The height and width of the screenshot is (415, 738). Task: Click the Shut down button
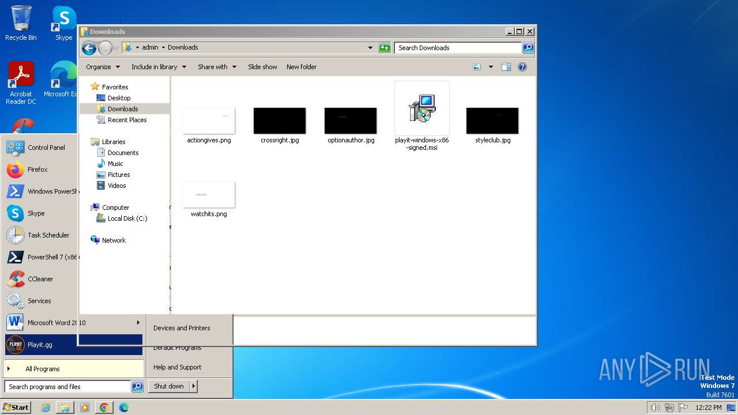pyautogui.click(x=169, y=386)
